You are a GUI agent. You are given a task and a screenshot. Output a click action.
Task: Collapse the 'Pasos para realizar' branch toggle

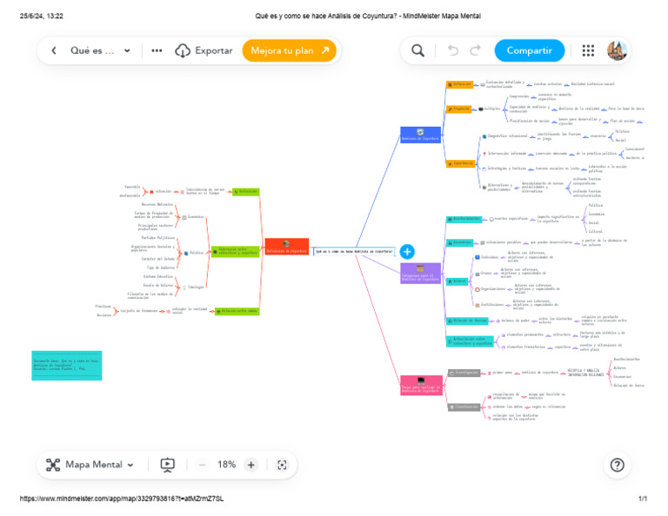coord(444,386)
